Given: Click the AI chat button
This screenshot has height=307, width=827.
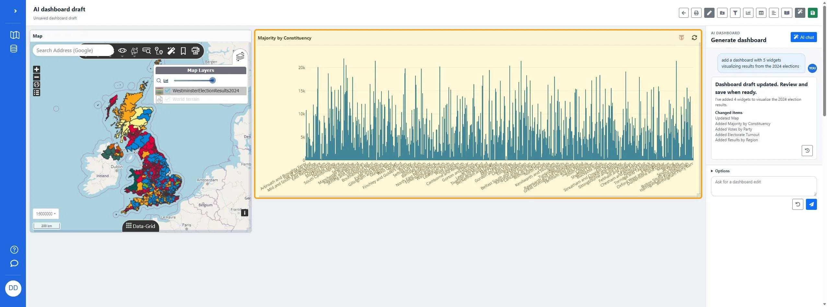Looking at the screenshot, I should (x=803, y=37).
